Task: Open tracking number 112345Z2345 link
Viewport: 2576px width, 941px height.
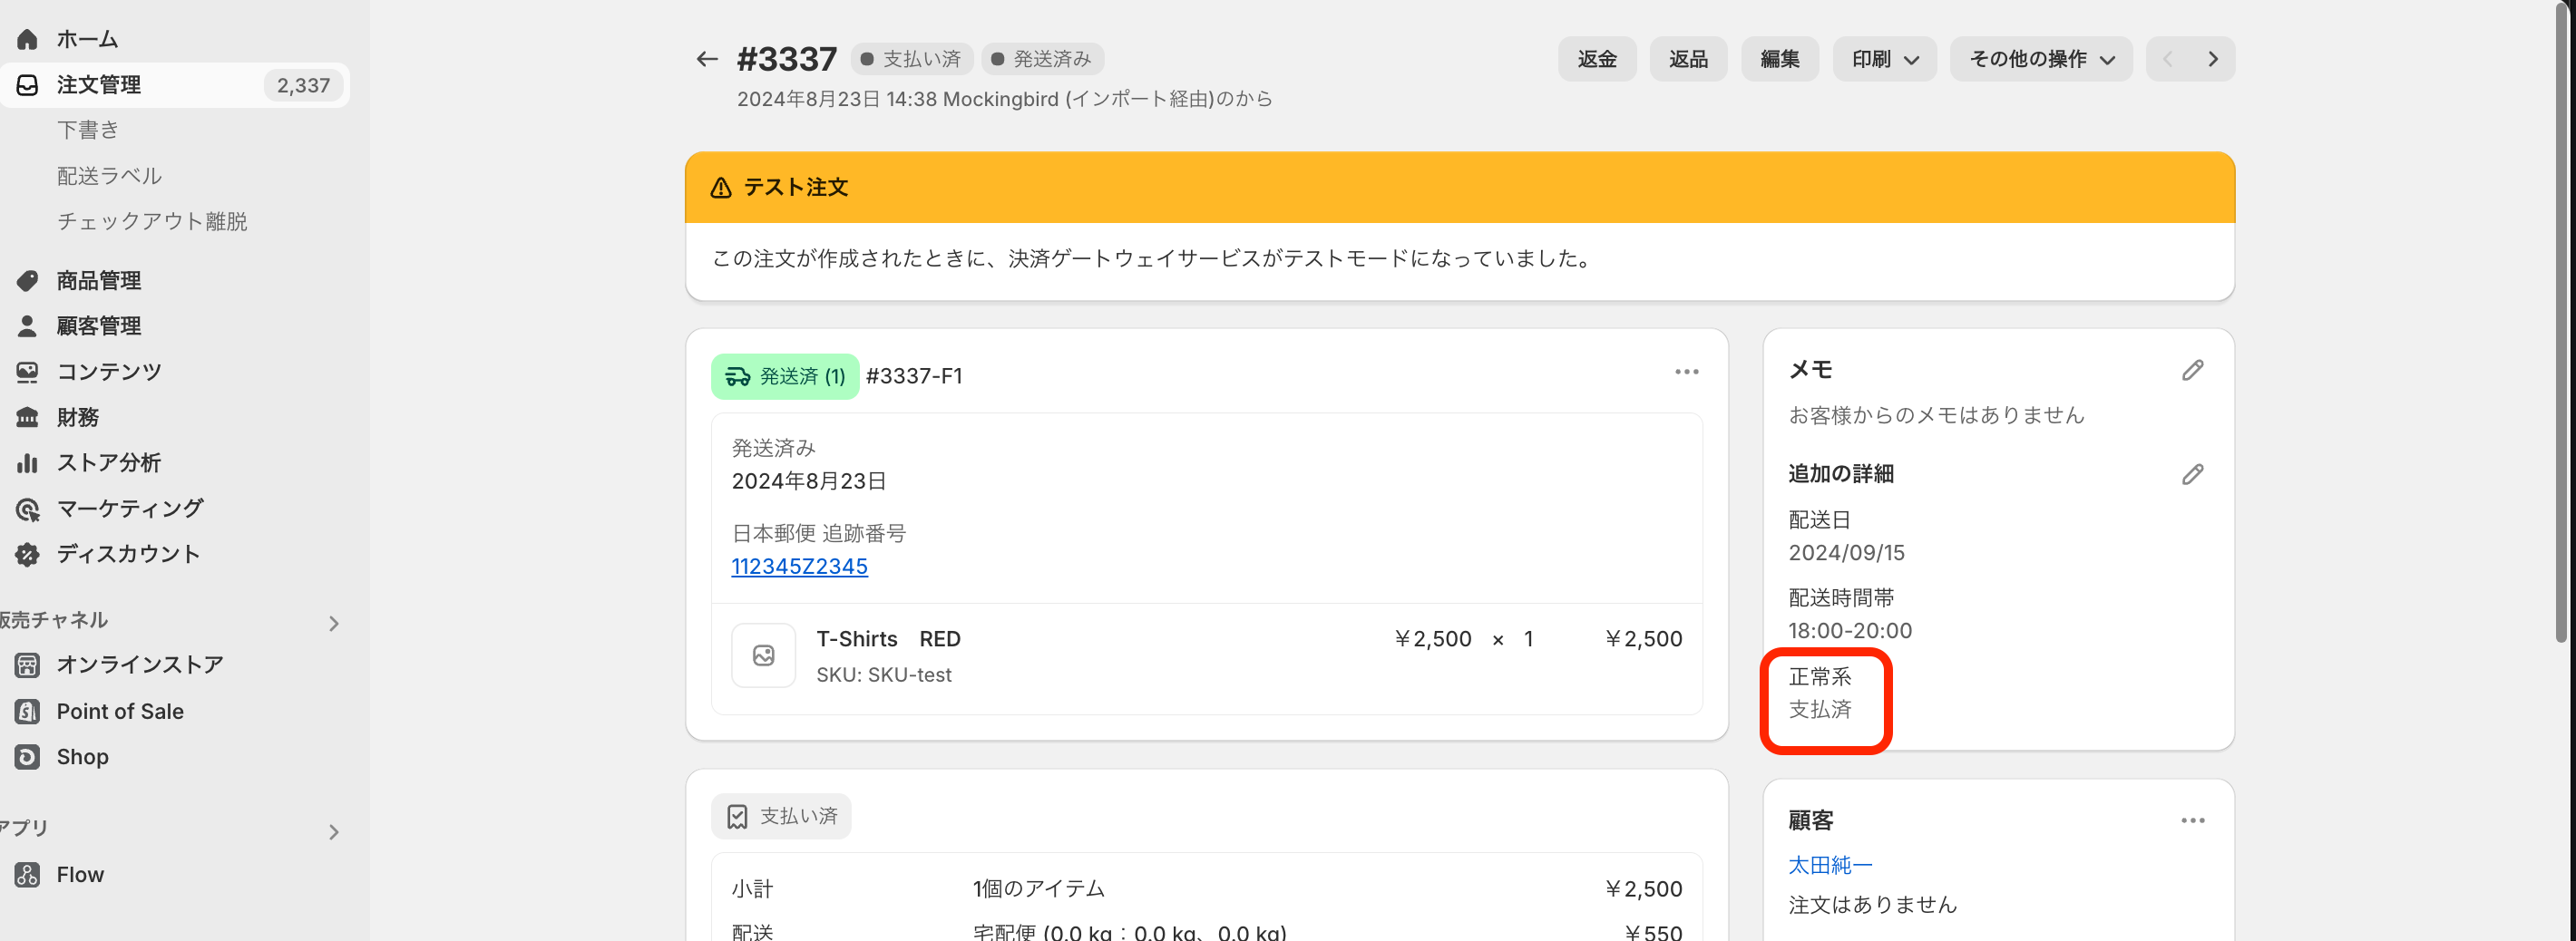Action: [x=799, y=567]
